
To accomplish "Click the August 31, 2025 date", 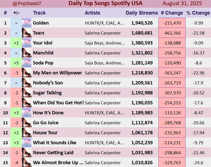I will (x=182, y=3).
